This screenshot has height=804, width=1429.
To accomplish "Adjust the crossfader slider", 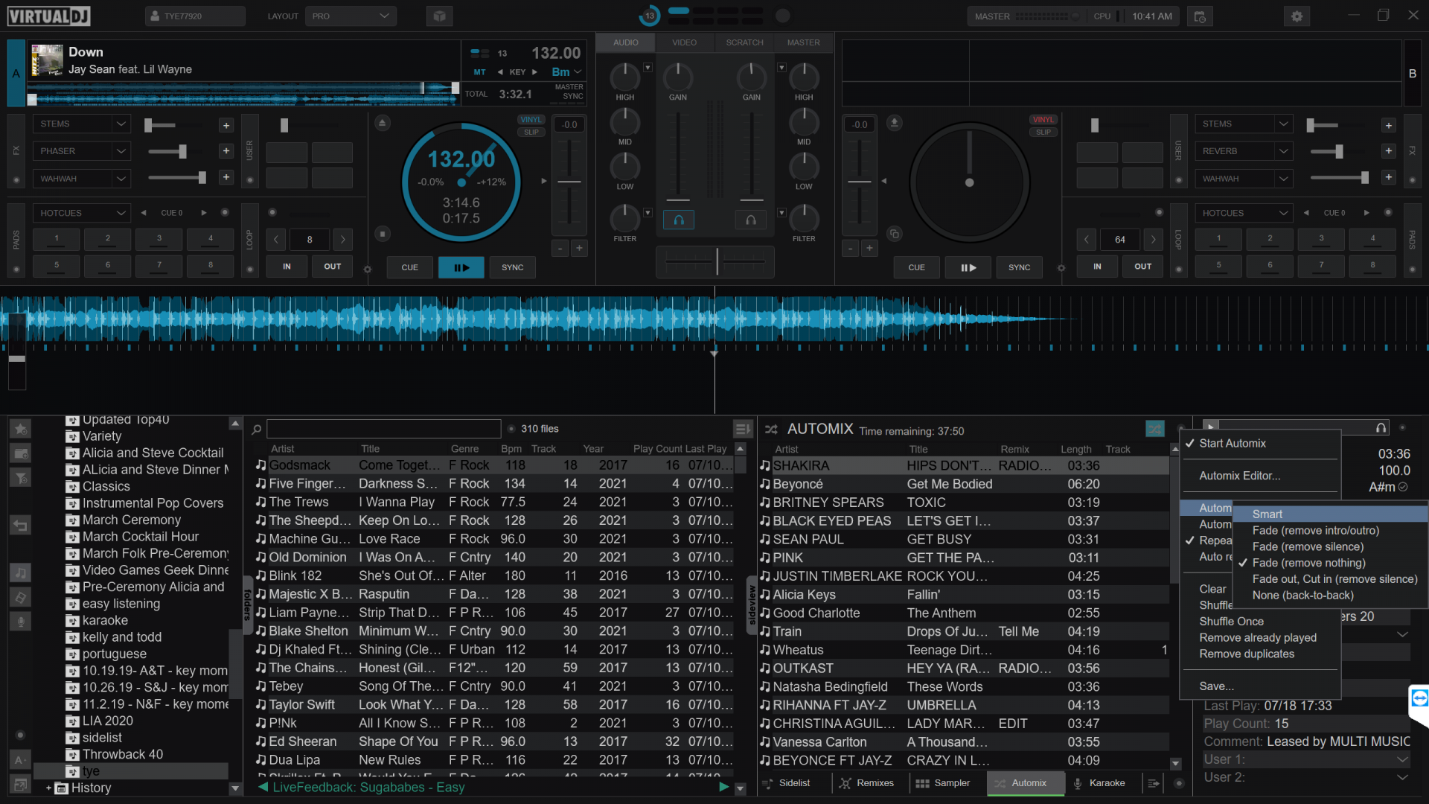I will click(x=716, y=261).
